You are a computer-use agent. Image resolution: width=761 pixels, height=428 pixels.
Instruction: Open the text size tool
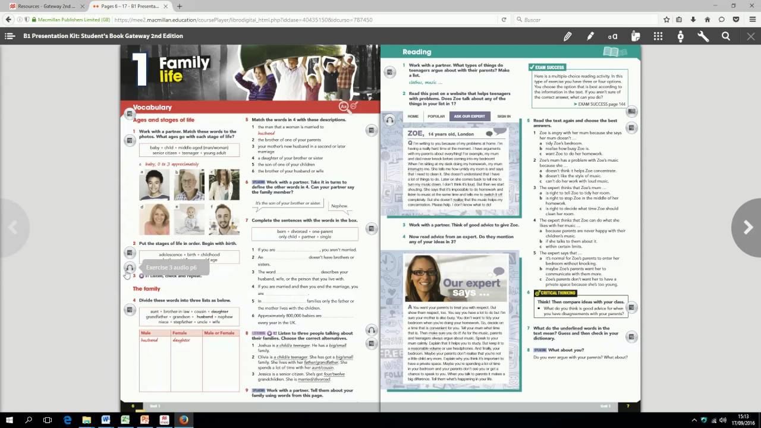[x=612, y=36]
